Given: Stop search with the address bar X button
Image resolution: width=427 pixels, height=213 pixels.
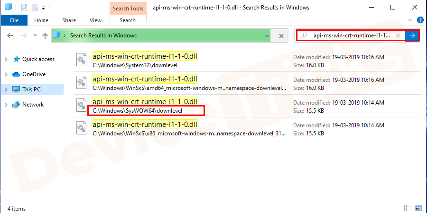Looking at the screenshot, I should click(281, 35).
